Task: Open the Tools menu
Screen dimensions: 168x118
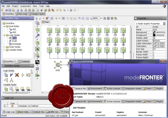Action: 41,6
